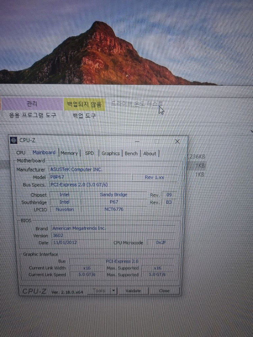The width and height of the screenshot is (253, 337).
Task: Click the PCI-Express 2.0 graphic bus value
Action: [x=122, y=262]
